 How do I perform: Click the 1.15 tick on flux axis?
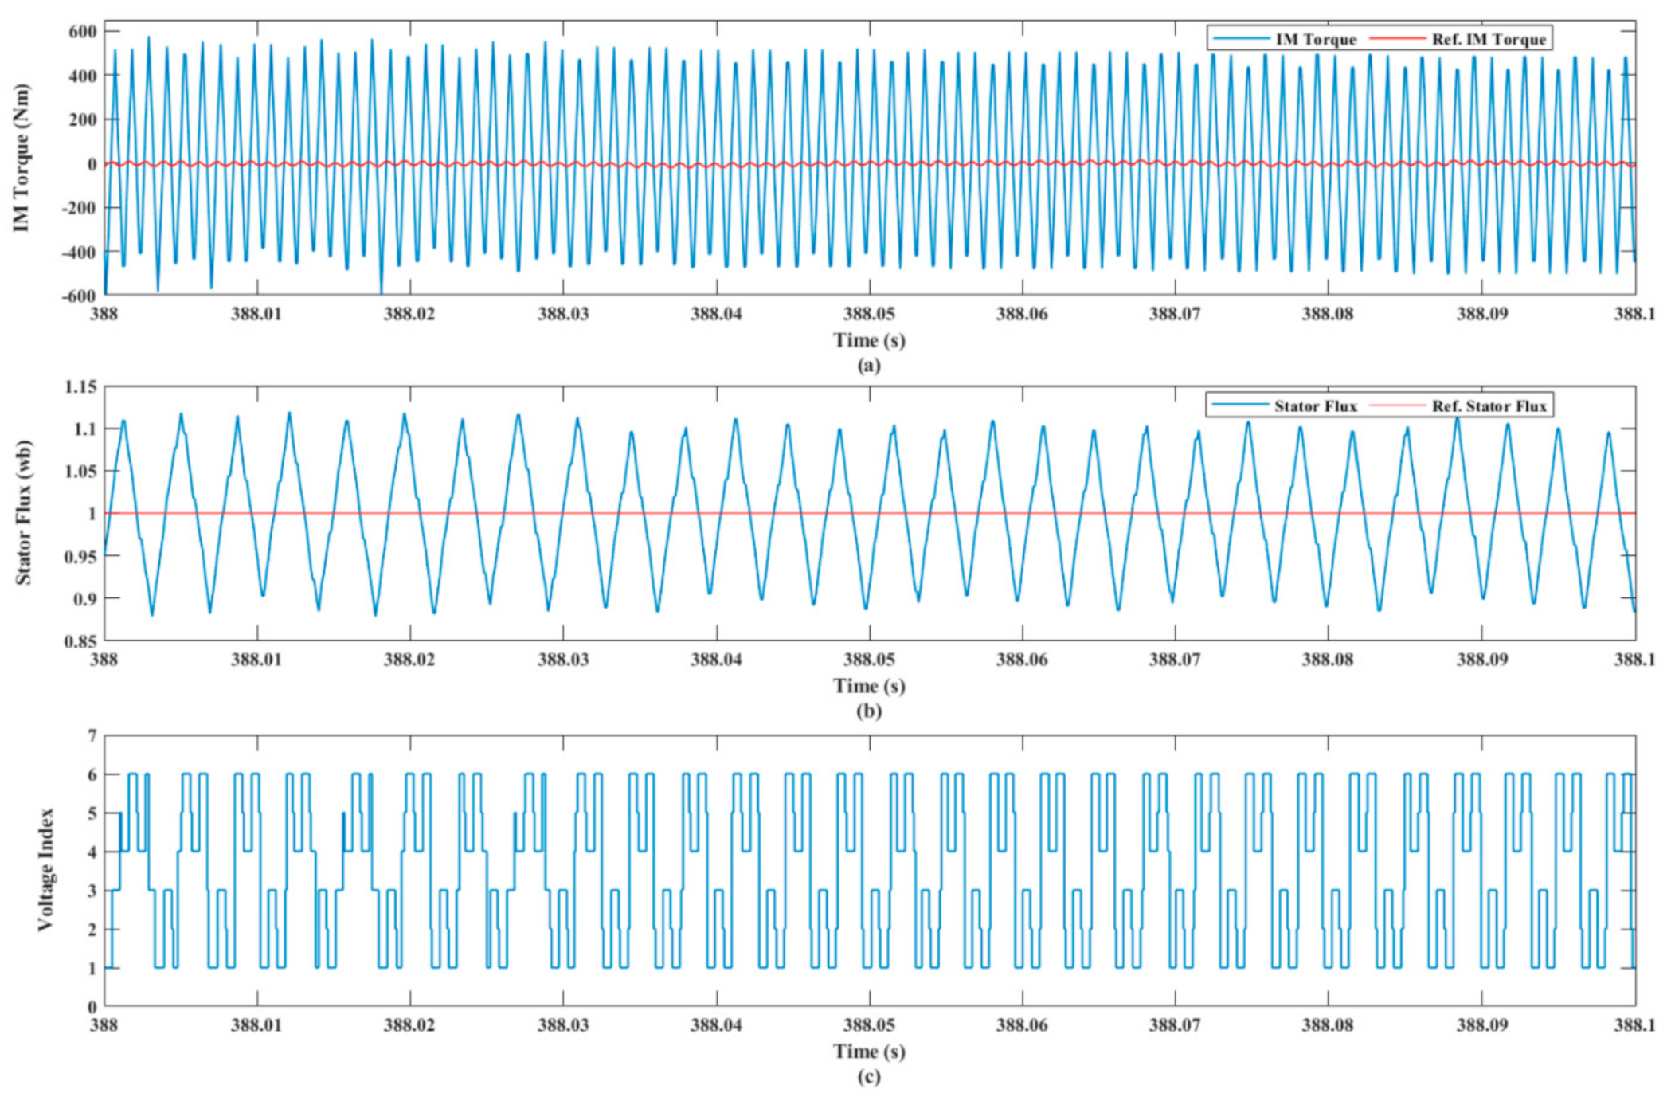[x=80, y=387]
